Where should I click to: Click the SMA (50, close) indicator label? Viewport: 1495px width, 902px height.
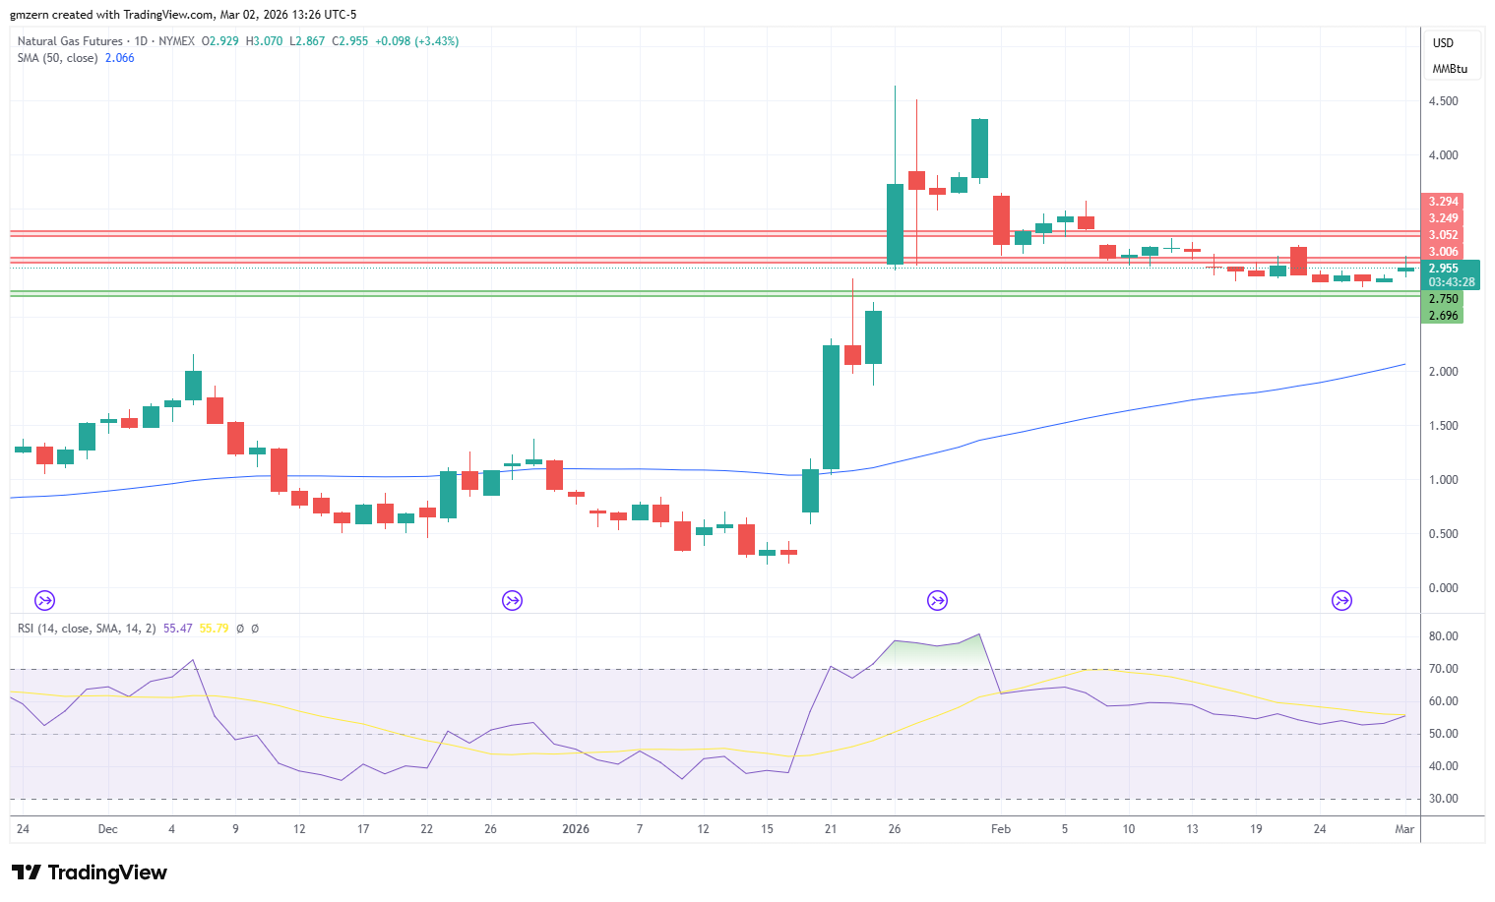coord(57,58)
